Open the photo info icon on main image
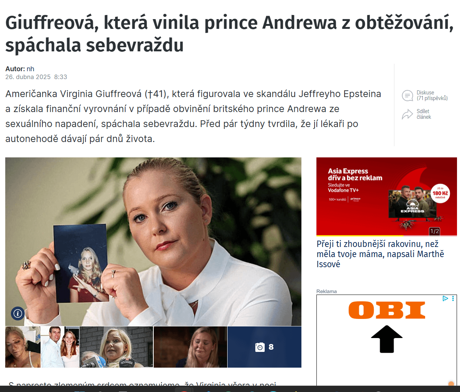 click(18, 313)
